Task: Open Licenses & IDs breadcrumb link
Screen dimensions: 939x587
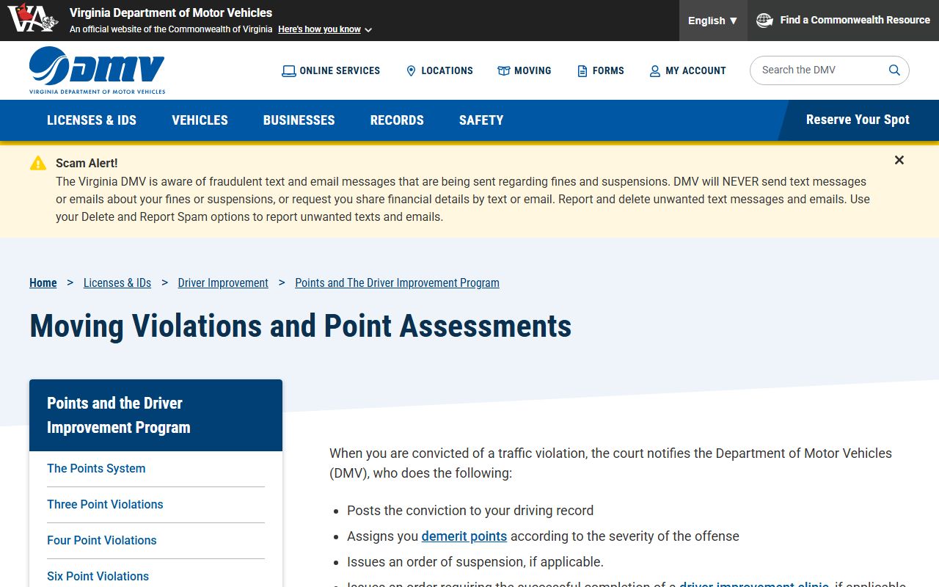Action: 117,282
